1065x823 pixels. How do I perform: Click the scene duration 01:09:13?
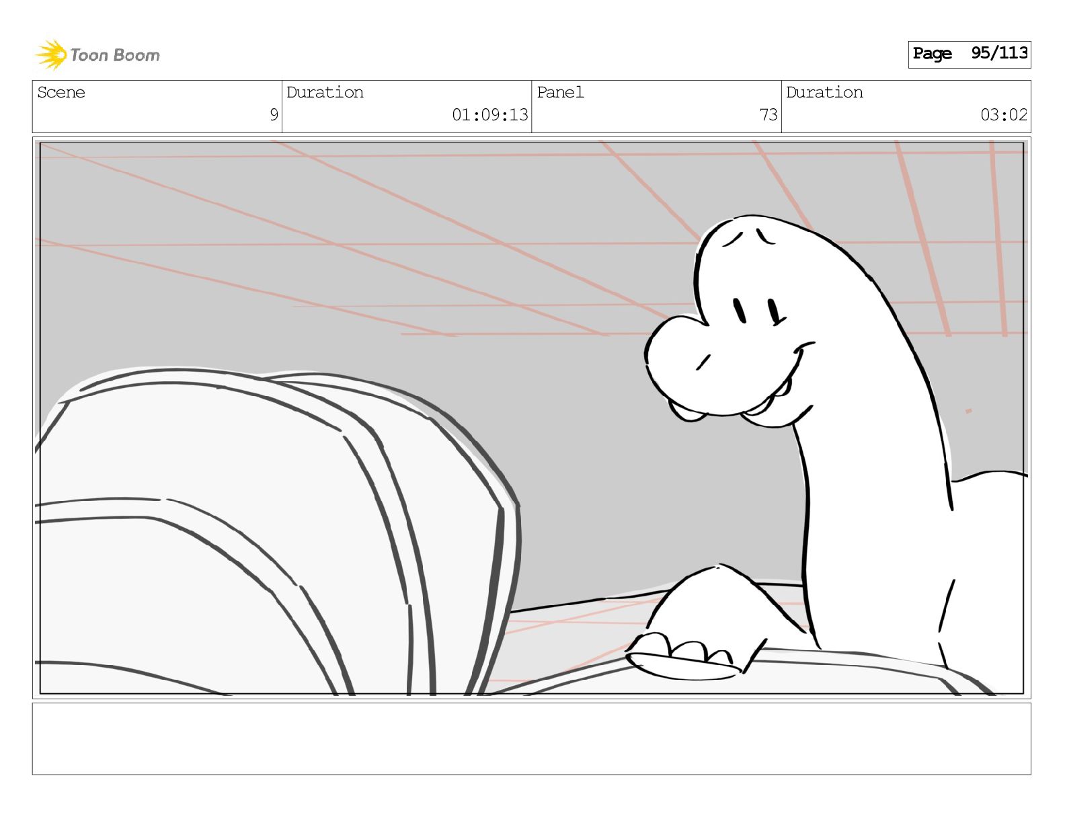click(490, 115)
